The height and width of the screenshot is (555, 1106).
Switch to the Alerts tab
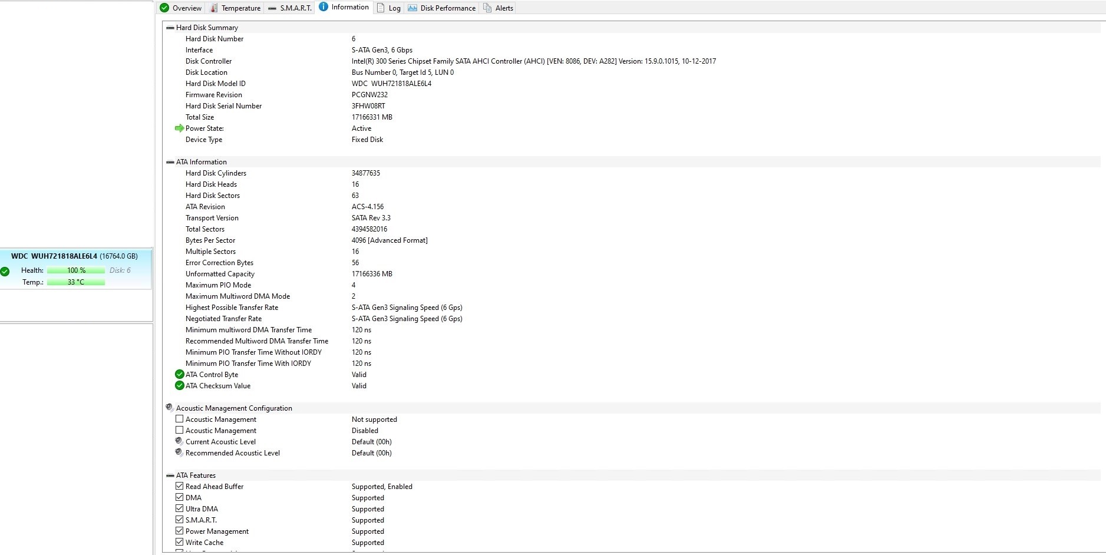(x=498, y=8)
